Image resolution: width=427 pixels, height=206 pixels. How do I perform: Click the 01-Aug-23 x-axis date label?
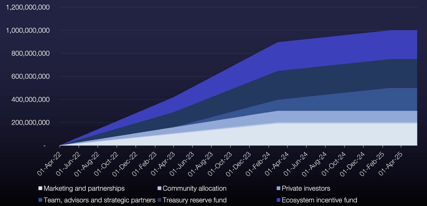[201, 164]
